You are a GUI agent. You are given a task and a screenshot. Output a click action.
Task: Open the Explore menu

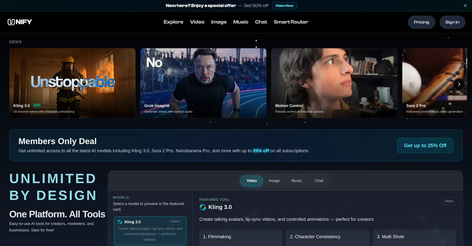tap(173, 22)
